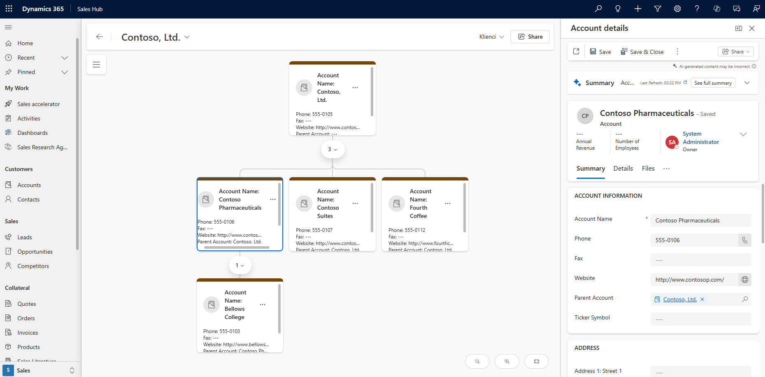Go back with the left arrow
Image resolution: width=765 pixels, height=377 pixels.
[99, 37]
